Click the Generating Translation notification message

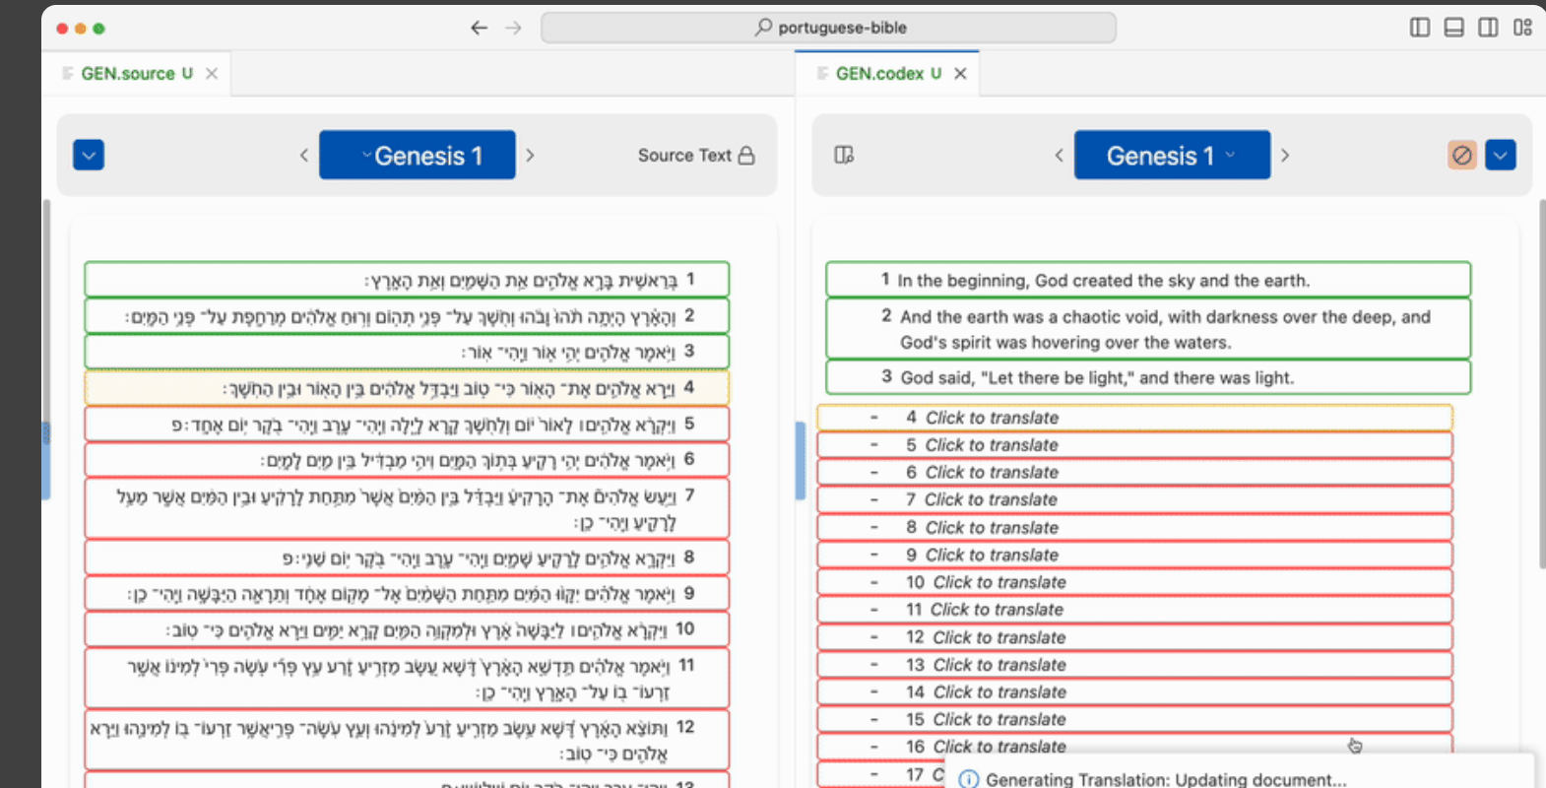point(1166,779)
